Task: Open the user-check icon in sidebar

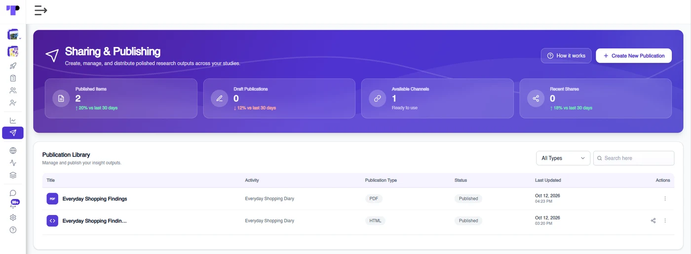Action: coord(13,103)
